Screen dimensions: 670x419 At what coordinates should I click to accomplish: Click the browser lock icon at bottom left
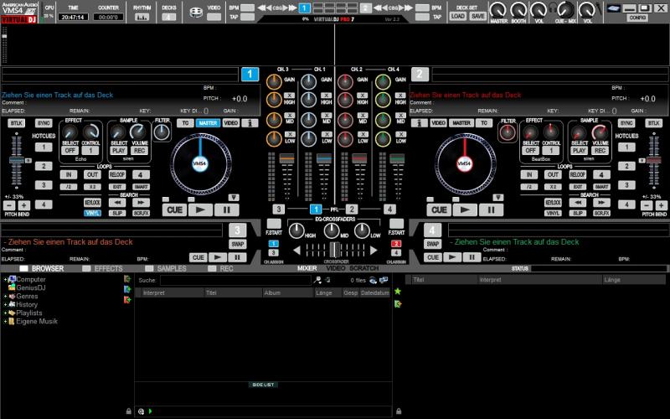coord(129,411)
